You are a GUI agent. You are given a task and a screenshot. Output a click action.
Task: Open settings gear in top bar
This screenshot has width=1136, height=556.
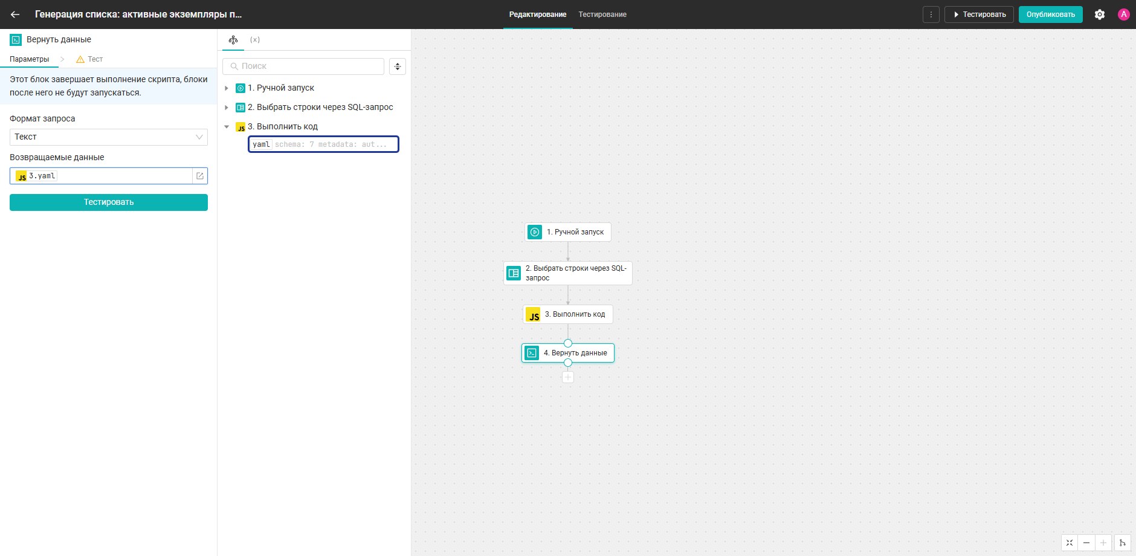[x=1100, y=15]
